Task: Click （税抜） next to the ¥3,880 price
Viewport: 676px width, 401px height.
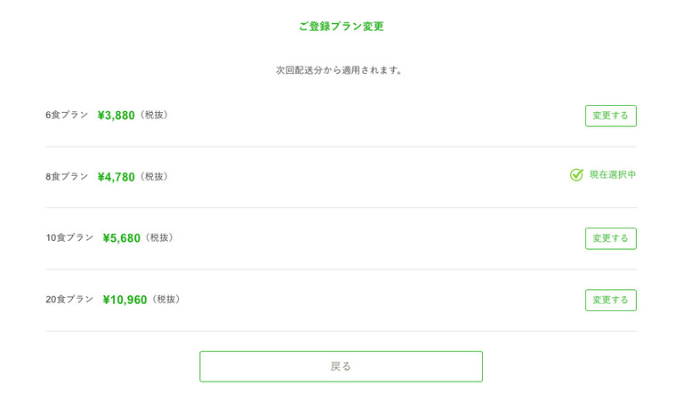Action: pyautogui.click(x=154, y=115)
